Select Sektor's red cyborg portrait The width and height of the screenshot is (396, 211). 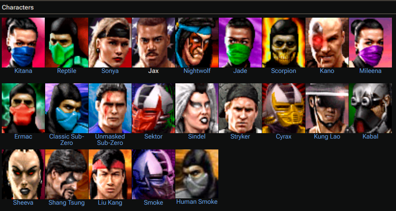tap(153, 108)
